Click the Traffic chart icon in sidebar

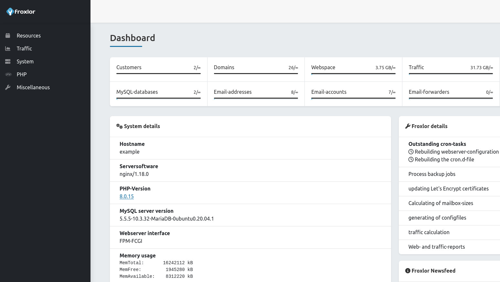(8, 49)
